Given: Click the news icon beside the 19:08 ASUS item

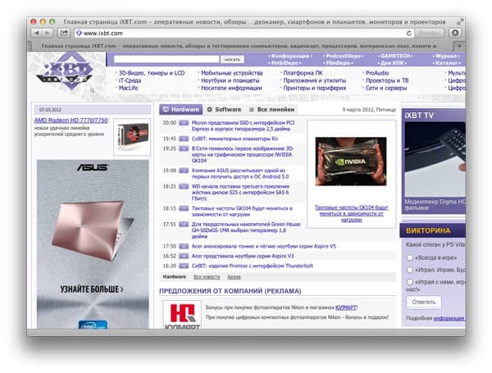Looking at the screenshot, I should 184,171.
